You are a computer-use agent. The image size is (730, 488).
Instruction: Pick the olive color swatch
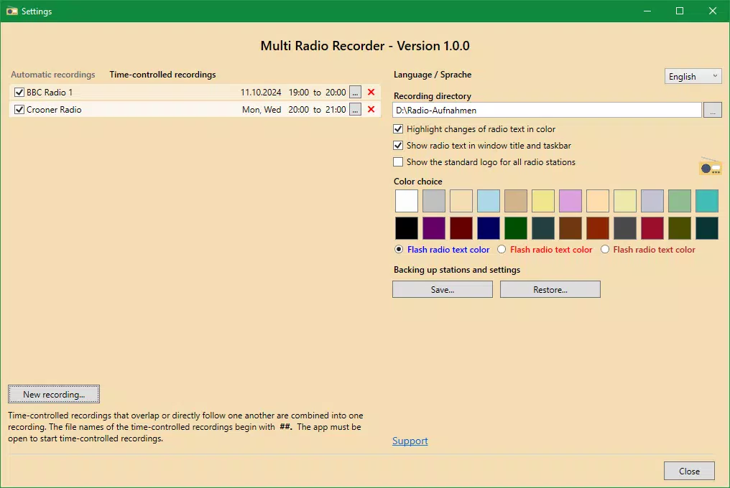680,228
